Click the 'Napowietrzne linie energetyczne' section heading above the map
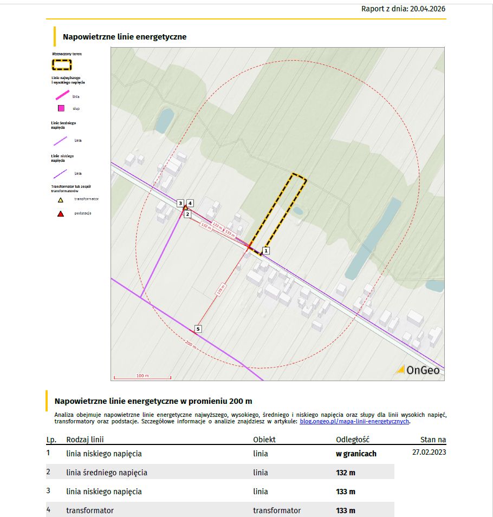 coord(125,37)
